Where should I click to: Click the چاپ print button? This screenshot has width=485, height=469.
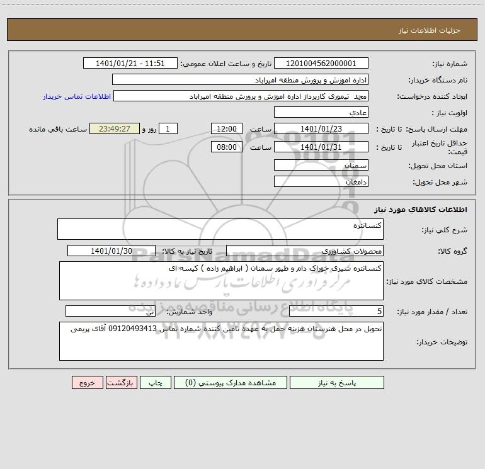pyautogui.click(x=156, y=382)
